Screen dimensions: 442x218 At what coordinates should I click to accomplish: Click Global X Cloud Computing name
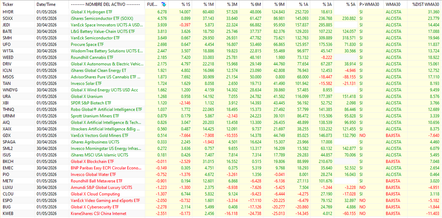95,194
